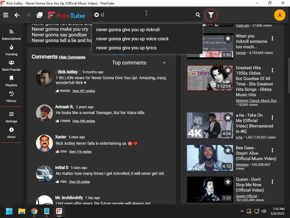
Task: Open Most Popular in the sidebar
Action: pos(11,66)
